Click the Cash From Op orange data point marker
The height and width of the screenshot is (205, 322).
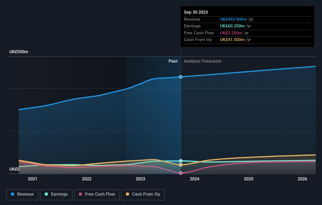[x=181, y=165]
